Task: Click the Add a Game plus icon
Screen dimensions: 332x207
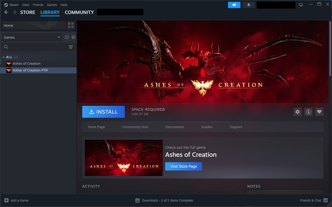Action: pos(6,200)
